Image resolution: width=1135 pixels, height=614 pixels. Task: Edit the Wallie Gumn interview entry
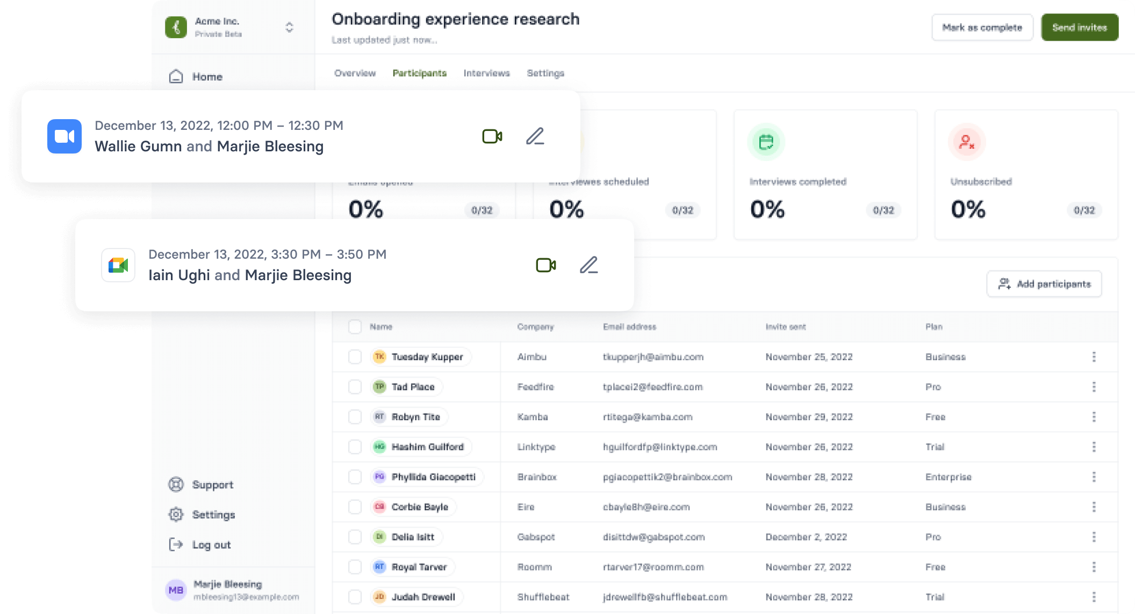tap(535, 136)
